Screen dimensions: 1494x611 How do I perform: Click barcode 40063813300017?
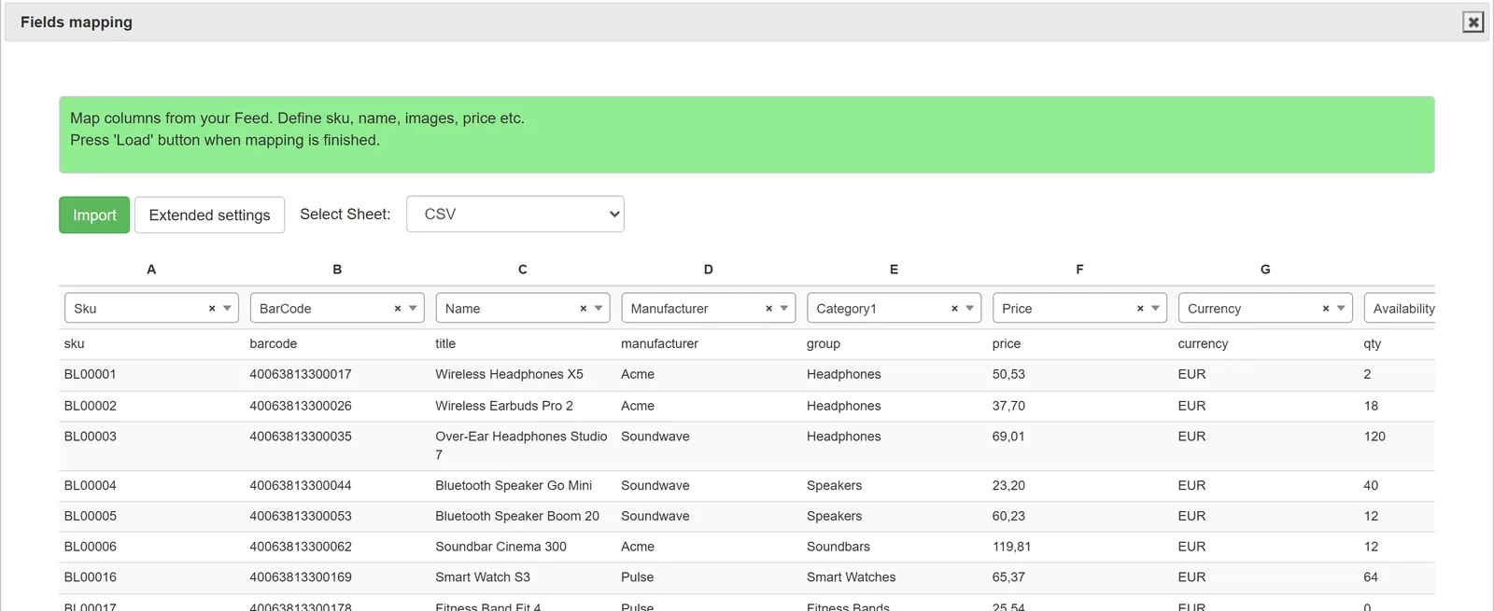pyautogui.click(x=301, y=374)
